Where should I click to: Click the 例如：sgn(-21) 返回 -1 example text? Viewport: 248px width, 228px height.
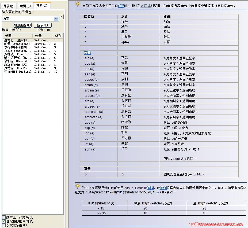181,159
